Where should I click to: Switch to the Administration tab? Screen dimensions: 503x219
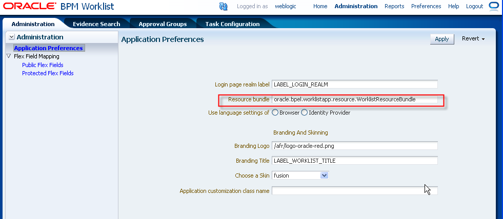[x=33, y=24]
